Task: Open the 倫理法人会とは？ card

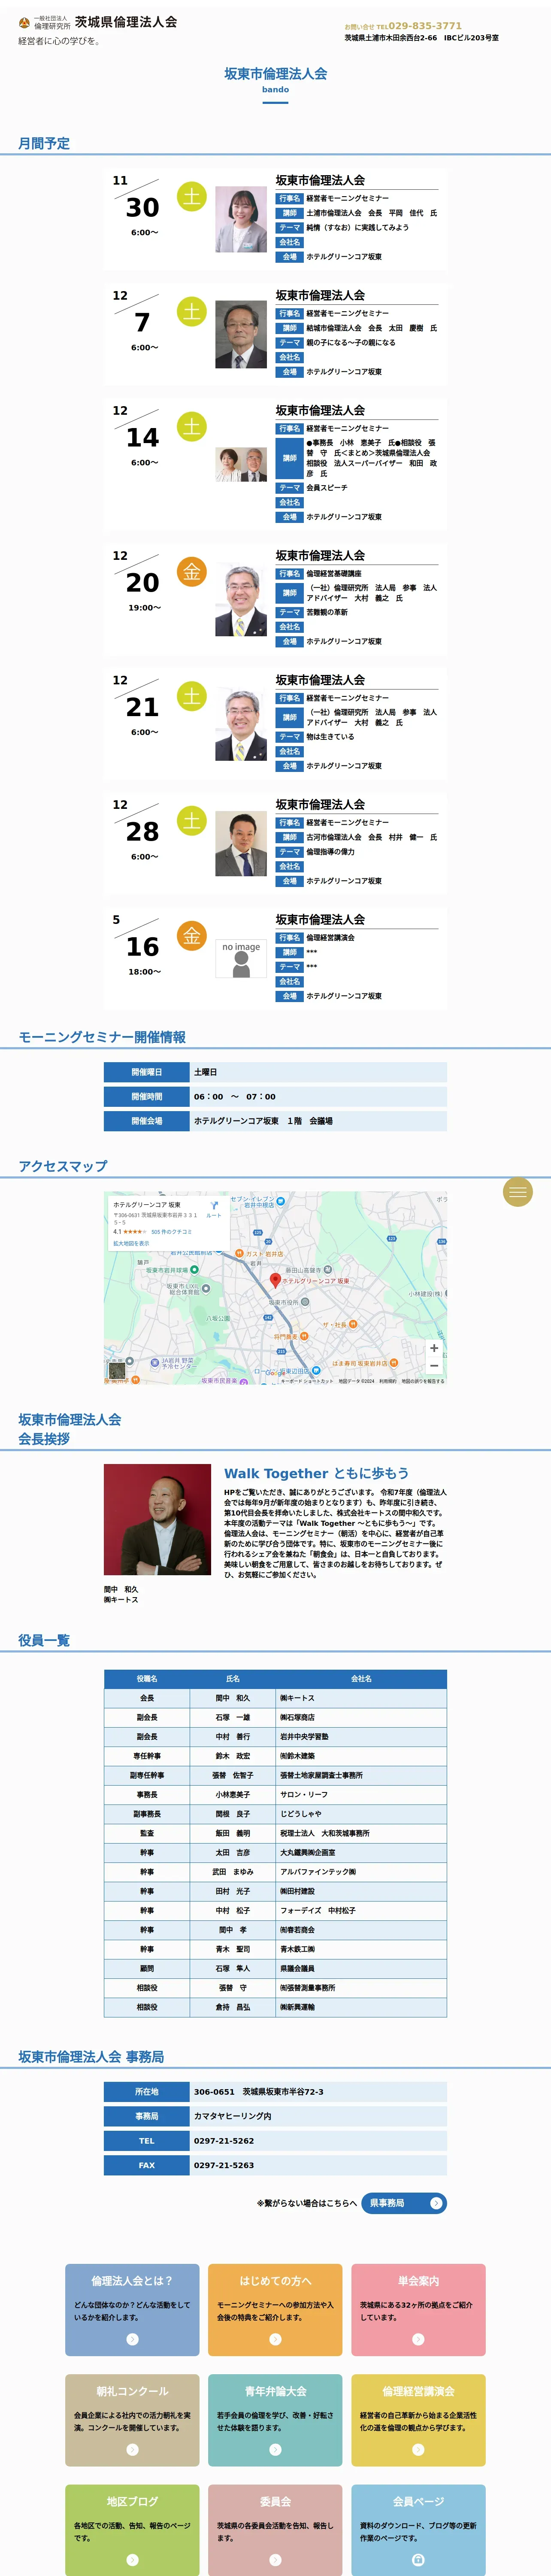Action: (132, 2309)
